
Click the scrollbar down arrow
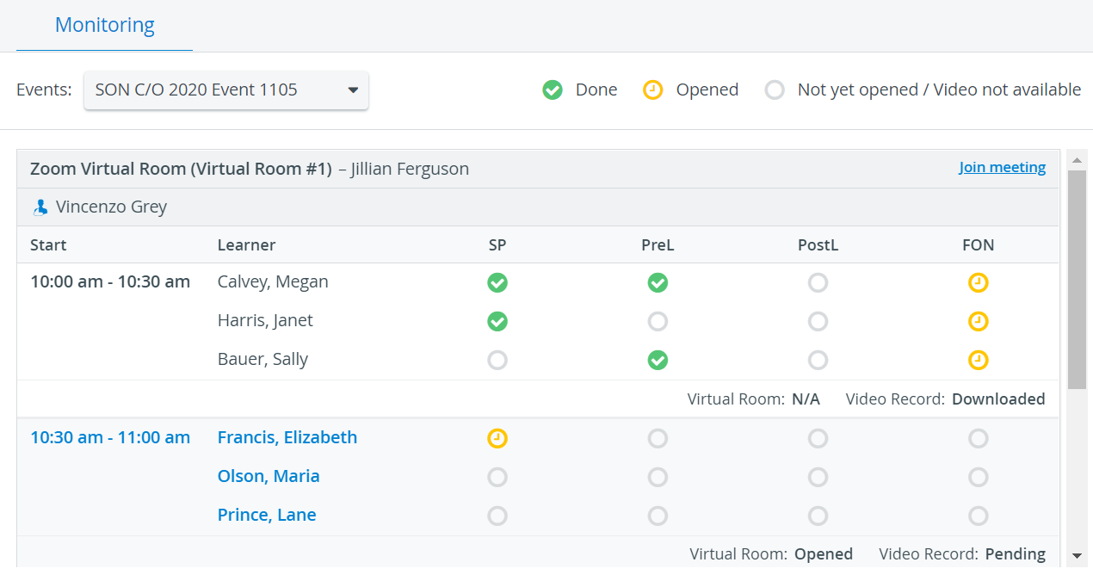(x=1077, y=556)
